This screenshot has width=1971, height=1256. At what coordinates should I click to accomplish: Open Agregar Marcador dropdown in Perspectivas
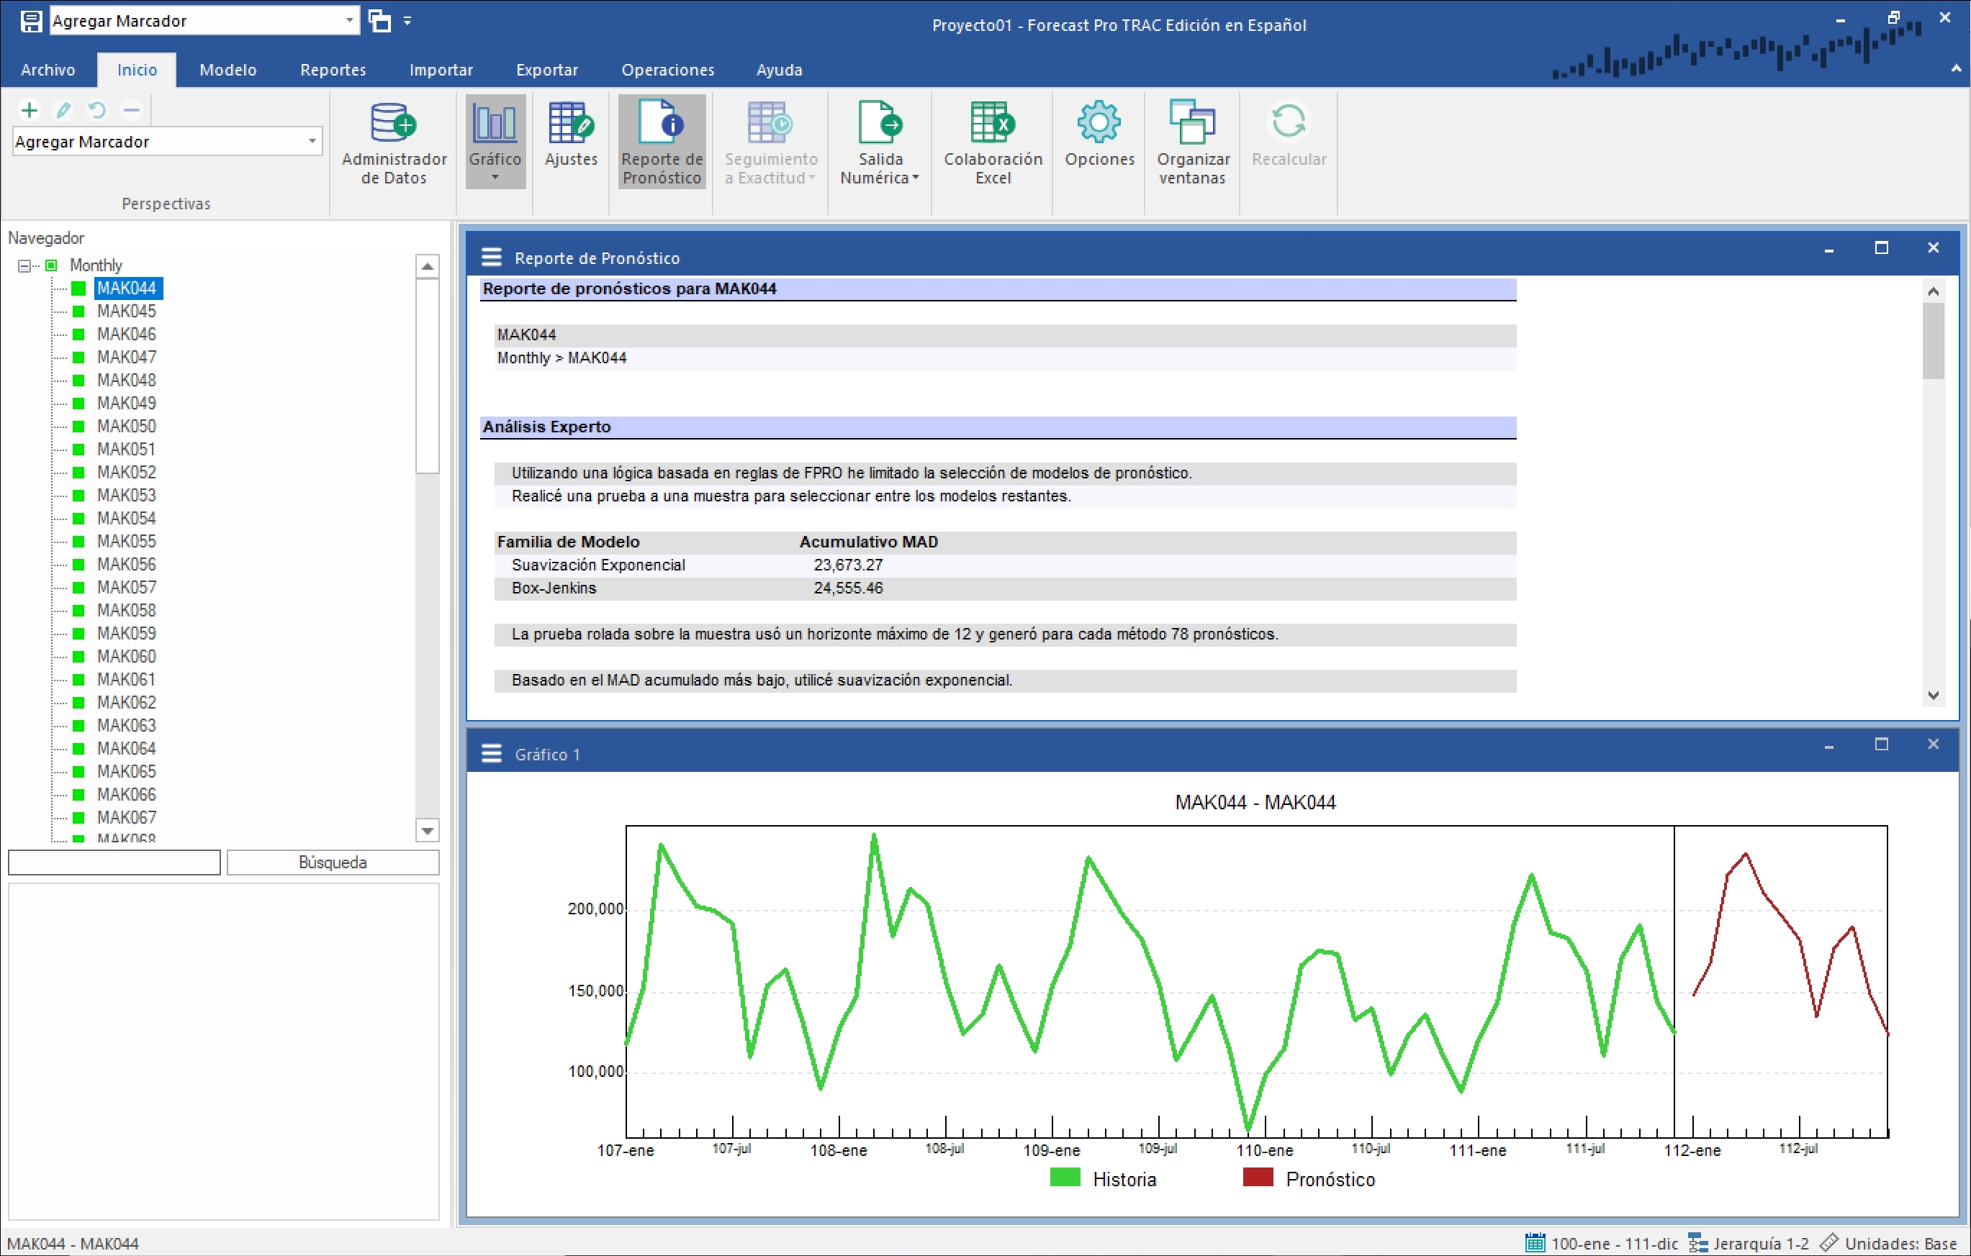tap(312, 142)
